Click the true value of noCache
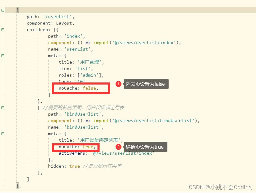Viewport: 256px width, 193px height. 88,147
